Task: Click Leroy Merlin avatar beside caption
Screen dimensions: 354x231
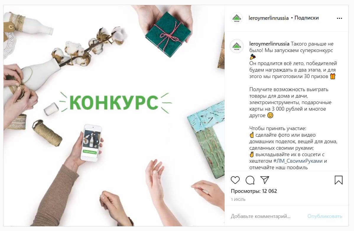Action: (x=237, y=46)
